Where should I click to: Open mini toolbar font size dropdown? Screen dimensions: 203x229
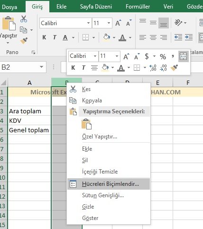coord(117,56)
